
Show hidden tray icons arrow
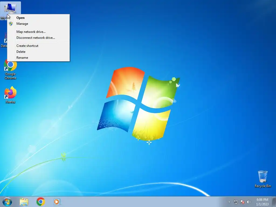click(229, 202)
